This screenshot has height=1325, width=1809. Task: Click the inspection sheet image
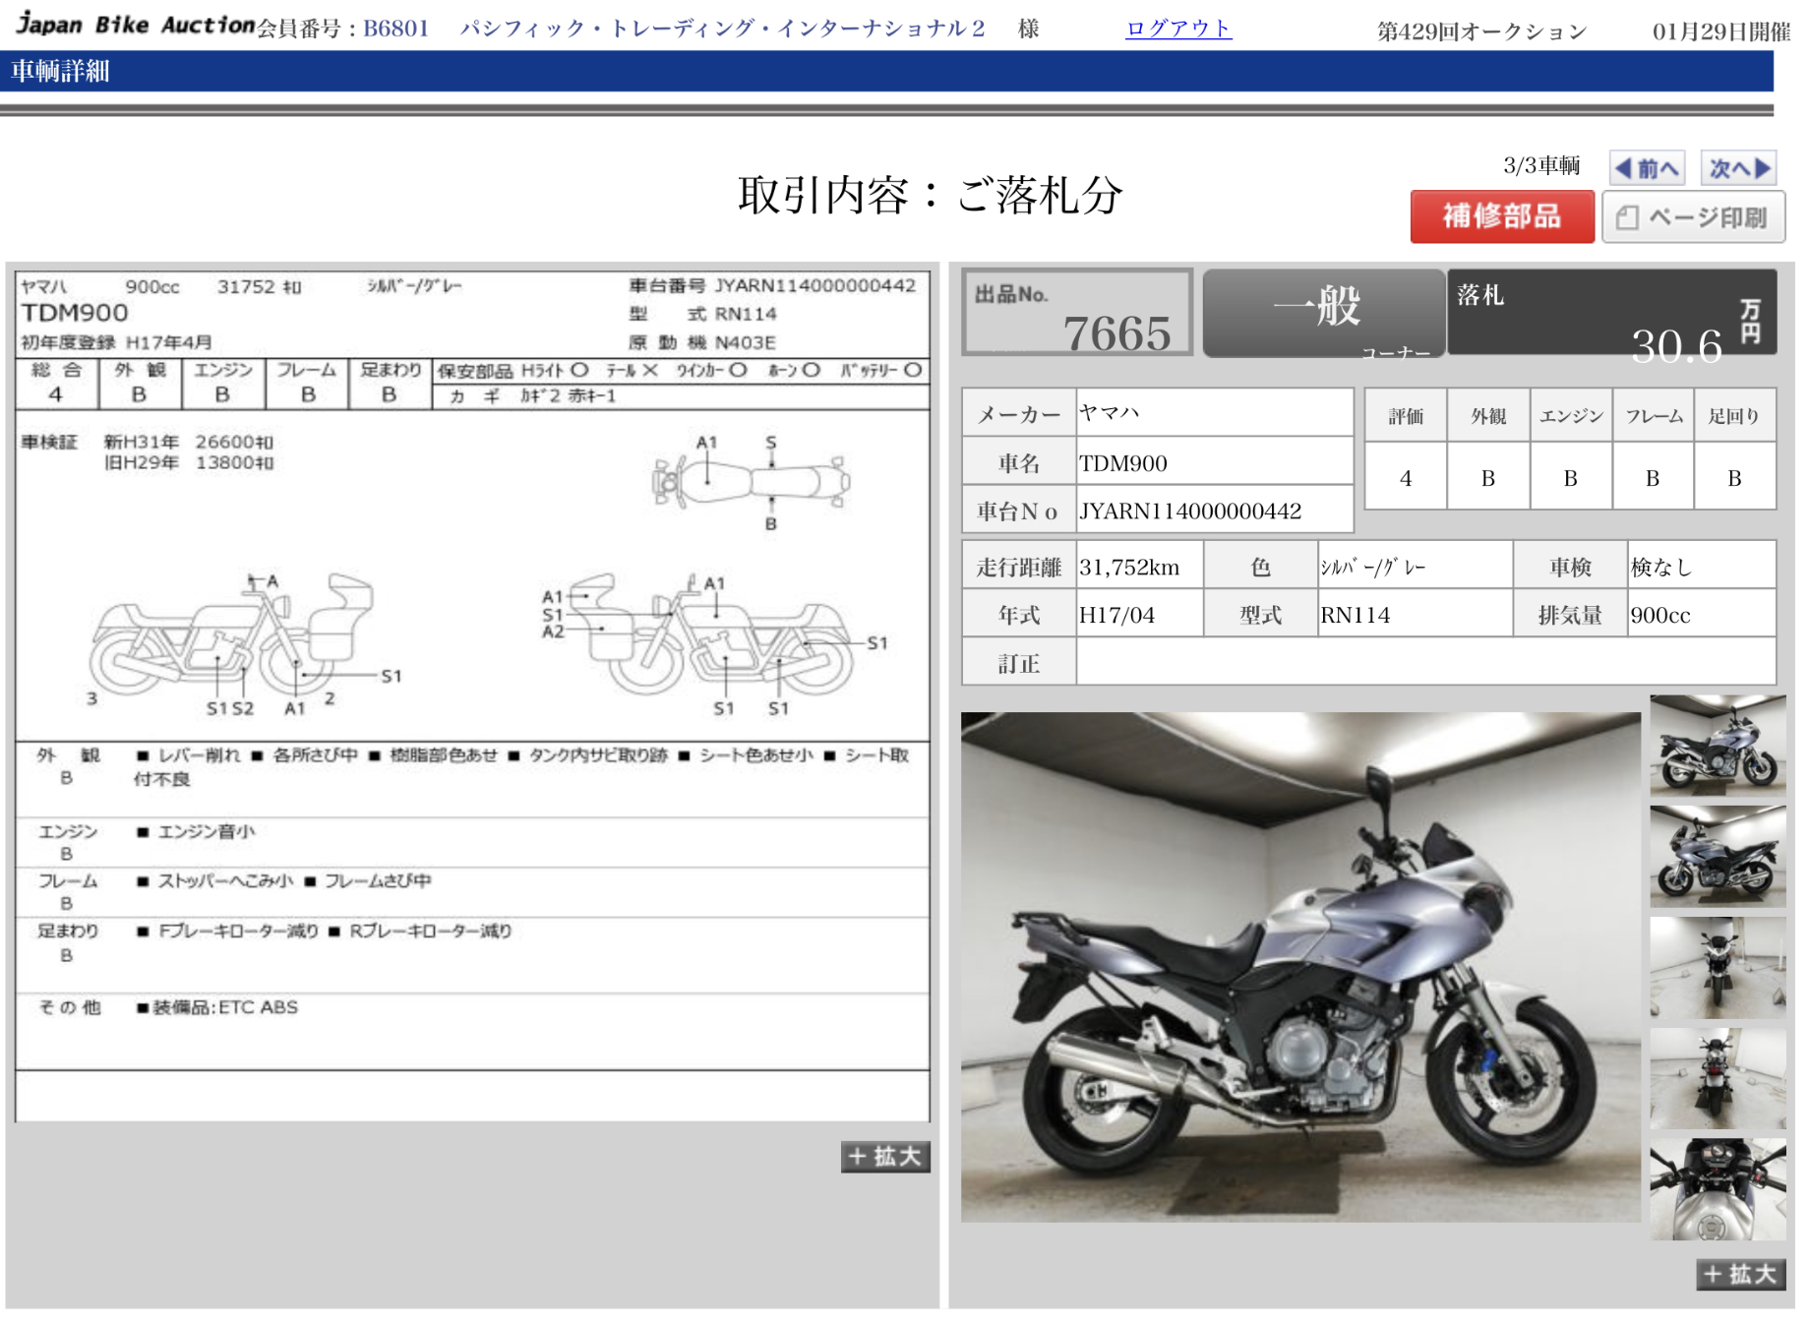[x=472, y=696]
